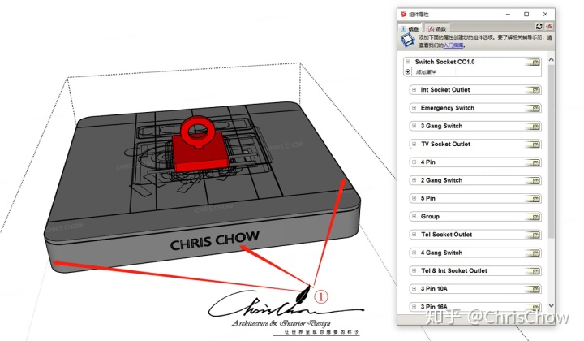Switch to the 信息 (Info) tab
Image resolution: width=584 pixels, height=341 pixels.
410,28
